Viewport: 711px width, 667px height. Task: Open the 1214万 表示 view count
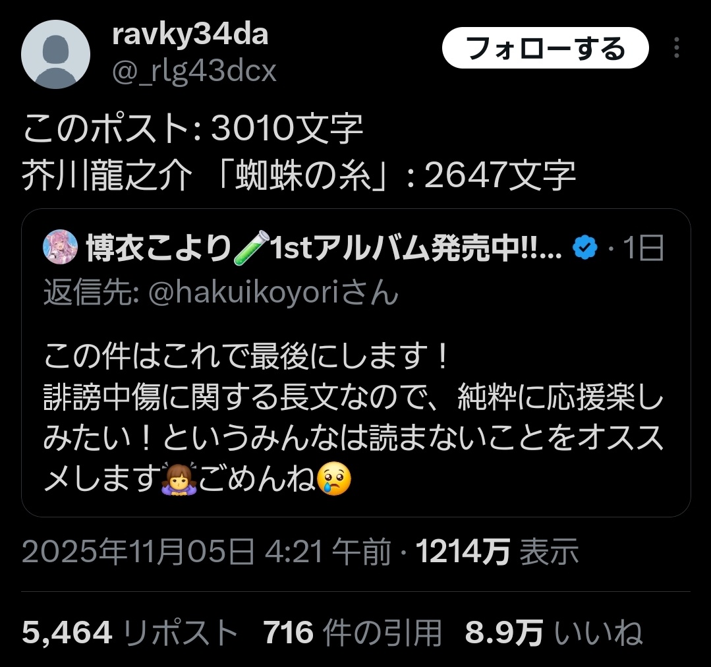point(497,552)
